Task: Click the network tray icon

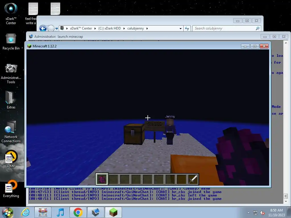Action: click(x=255, y=213)
